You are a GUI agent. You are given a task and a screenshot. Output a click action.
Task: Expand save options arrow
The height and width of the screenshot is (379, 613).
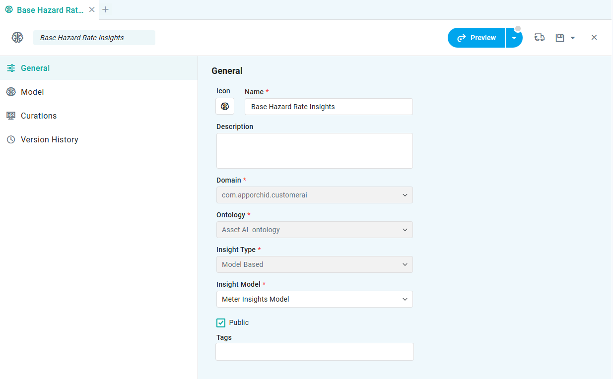tap(573, 38)
